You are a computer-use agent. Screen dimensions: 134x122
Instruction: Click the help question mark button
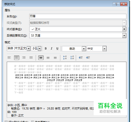click(116, 4)
